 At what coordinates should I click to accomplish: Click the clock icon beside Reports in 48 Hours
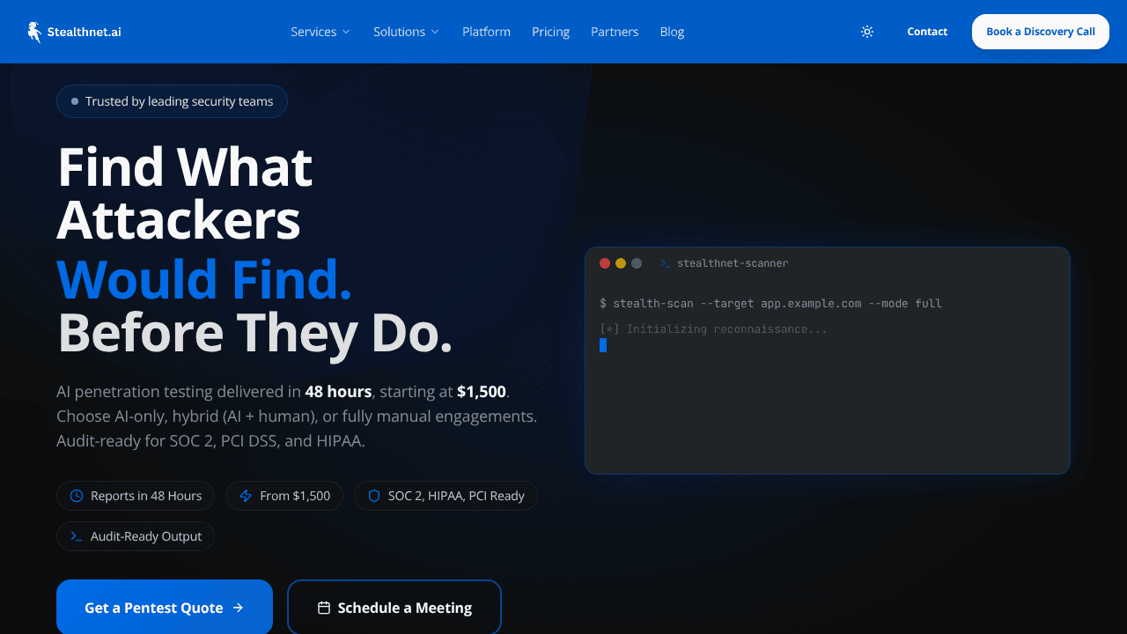tap(77, 496)
